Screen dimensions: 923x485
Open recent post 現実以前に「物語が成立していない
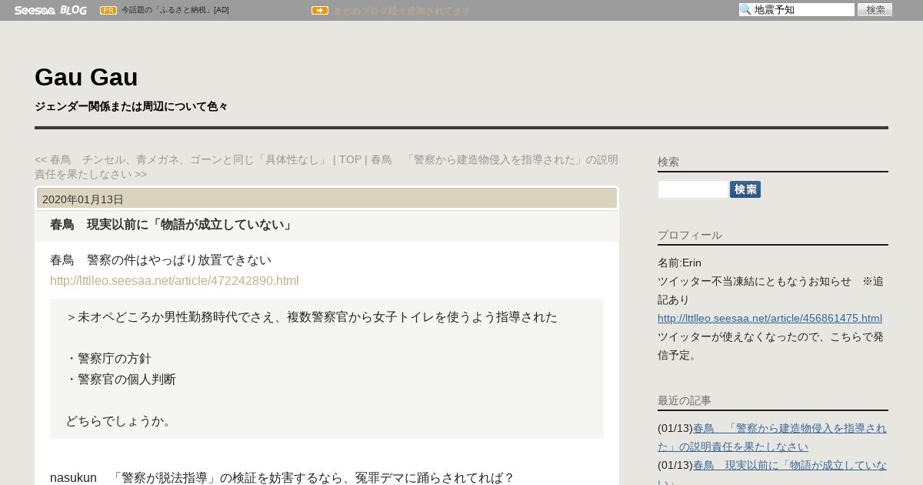(x=772, y=474)
